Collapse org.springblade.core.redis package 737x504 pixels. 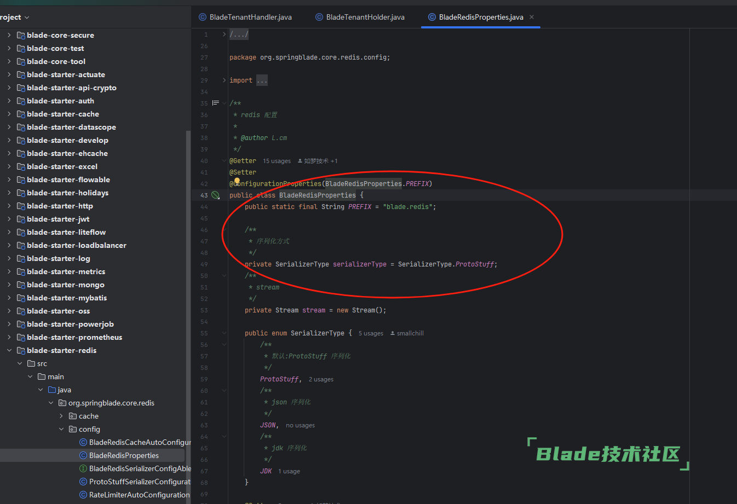point(51,403)
